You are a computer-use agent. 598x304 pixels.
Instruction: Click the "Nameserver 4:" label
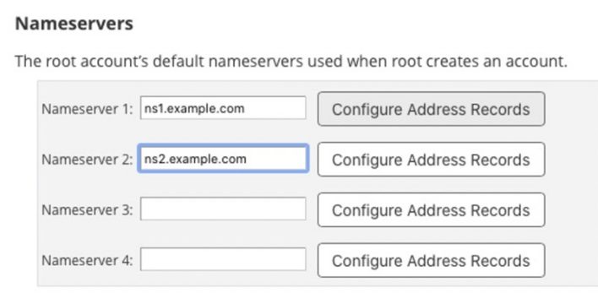87,261
